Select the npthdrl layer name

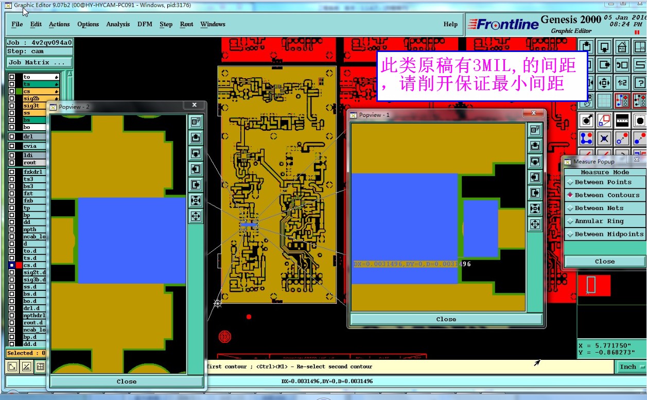(34, 316)
